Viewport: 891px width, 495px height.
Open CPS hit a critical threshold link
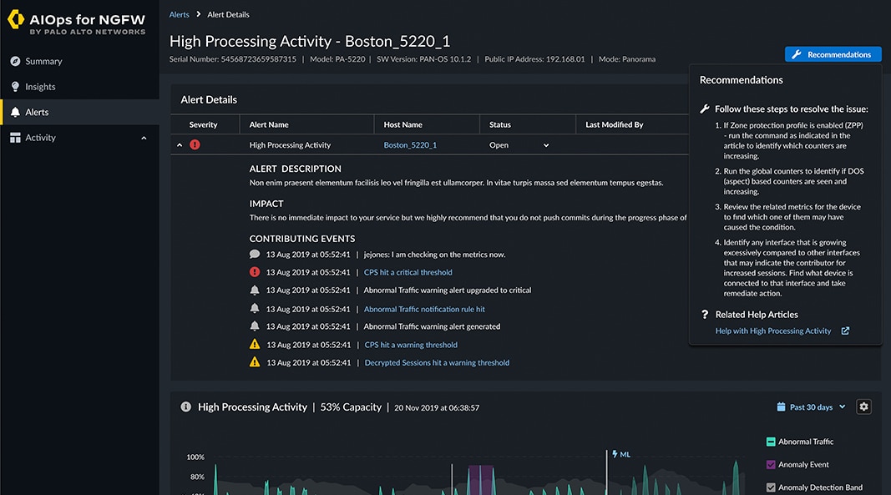tap(408, 272)
